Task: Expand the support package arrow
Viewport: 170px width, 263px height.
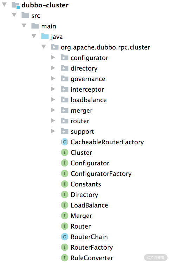Action: pyautogui.click(x=53, y=131)
